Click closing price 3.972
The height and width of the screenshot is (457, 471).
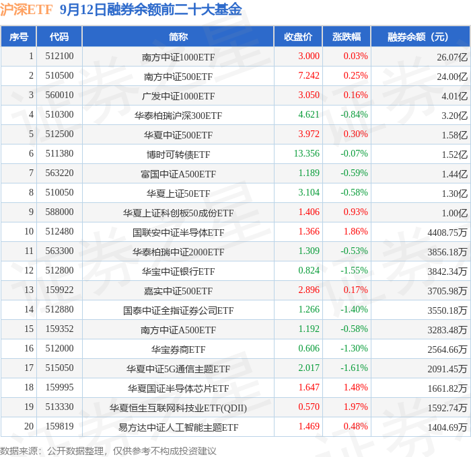[309, 134]
